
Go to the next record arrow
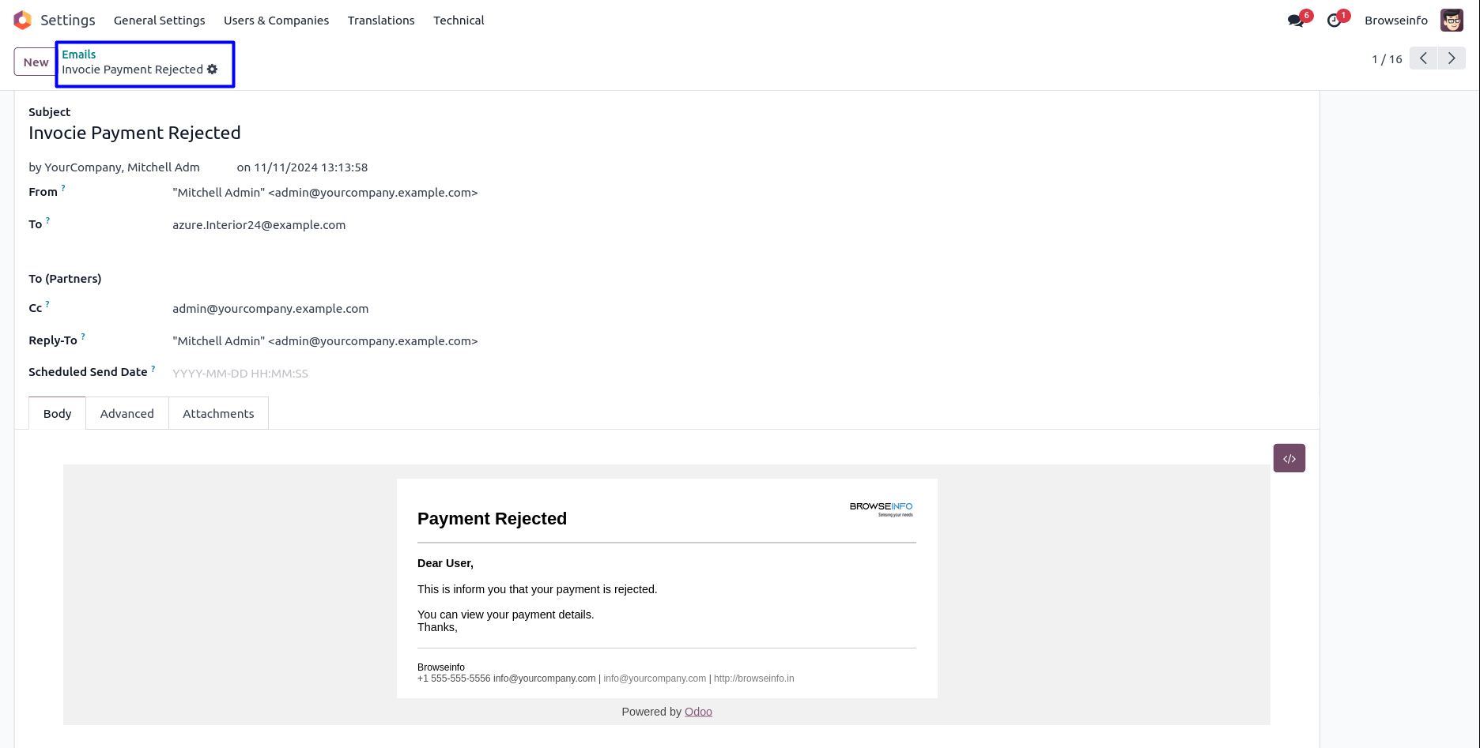1452,58
